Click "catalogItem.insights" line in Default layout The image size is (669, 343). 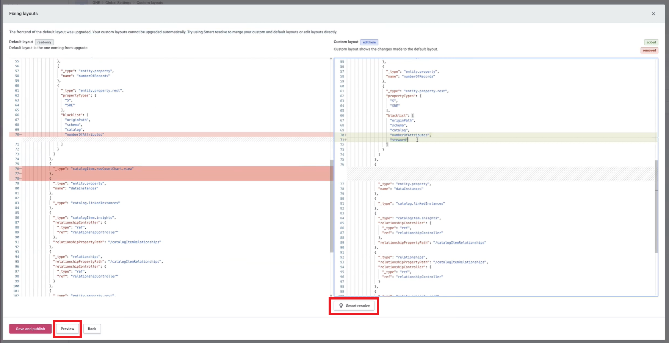[x=93, y=218]
